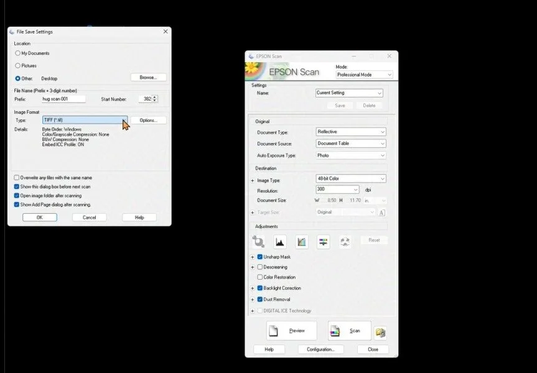Open the Tone Correction curve icon

click(301, 242)
